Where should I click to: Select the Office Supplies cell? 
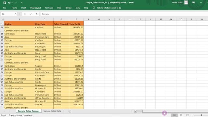[44, 98]
